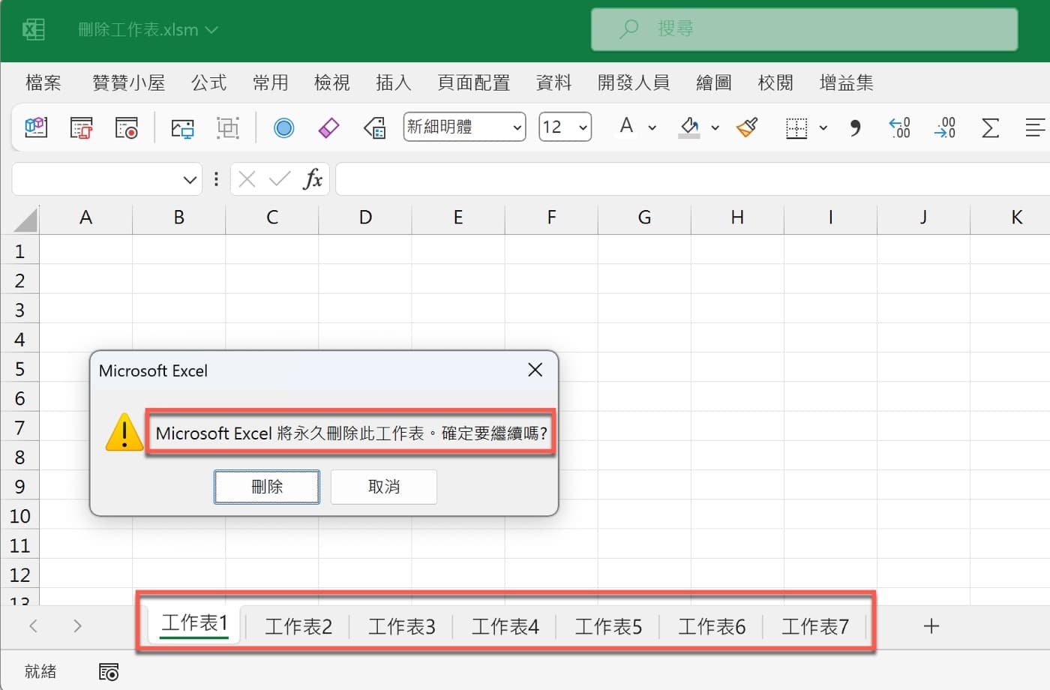Switch to the 工作表7 sheet tab
Viewport: 1050px width, 690px height.
pyautogui.click(x=815, y=626)
